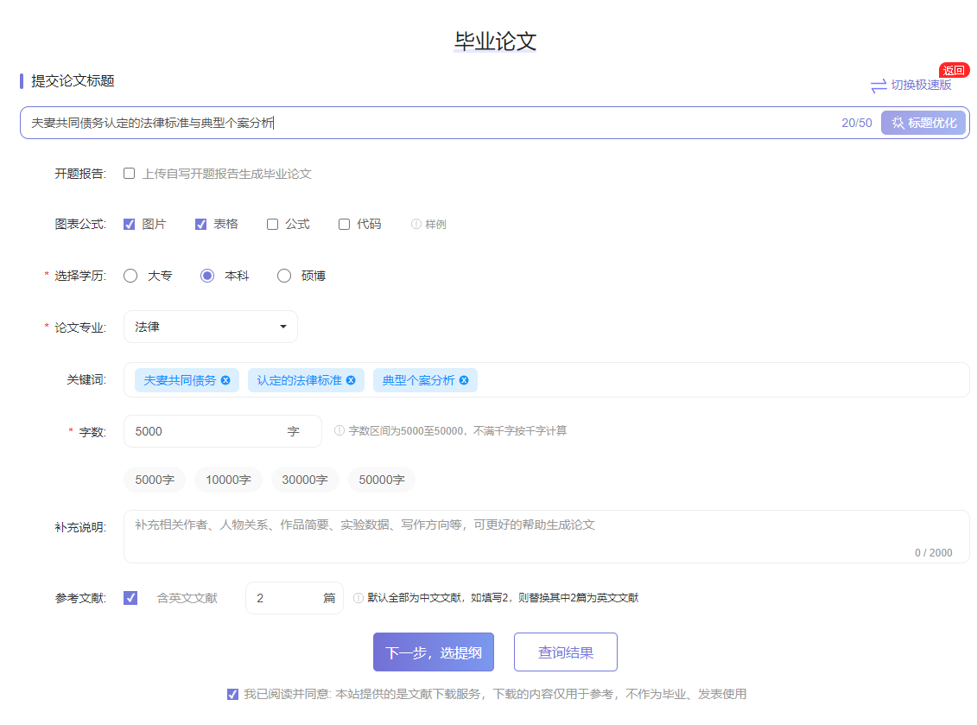Enable 上传自写开题报告 checkbox
977x725 pixels.
[x=129, y=174]
